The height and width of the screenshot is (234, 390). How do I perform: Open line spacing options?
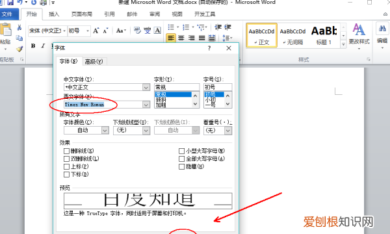(227, 38)
